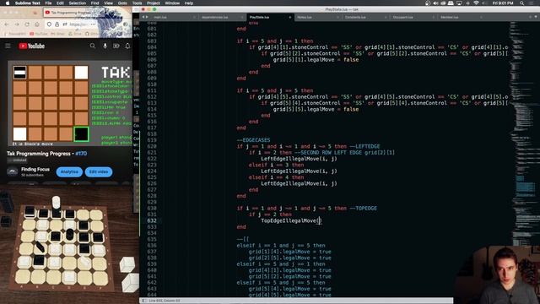Open the Help menu
540x304 pixels.
189,3
